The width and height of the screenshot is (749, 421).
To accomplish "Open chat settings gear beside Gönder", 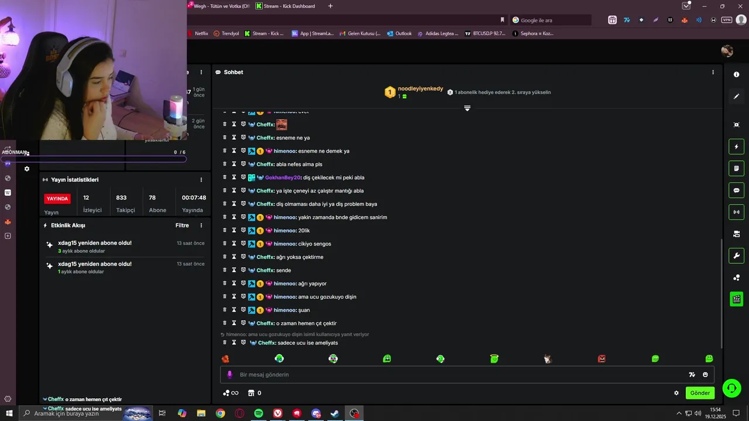I will 676,393.
